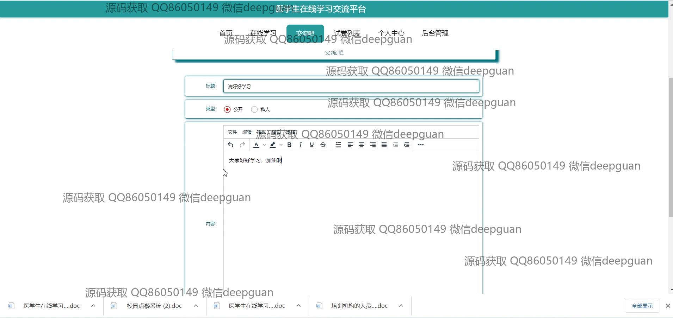Expand options for 校园点餐系统 (2).doc download
Image resolution: width=673 pixels, height=318 pixels.
click(x=196, y=306)
